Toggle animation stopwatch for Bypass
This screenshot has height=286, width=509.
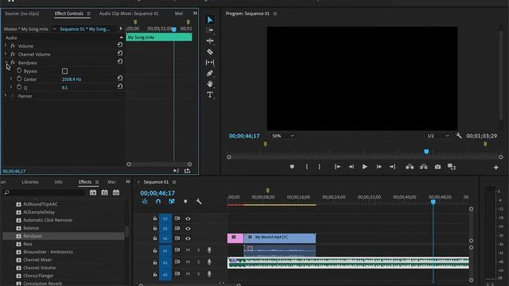[19, 71]
